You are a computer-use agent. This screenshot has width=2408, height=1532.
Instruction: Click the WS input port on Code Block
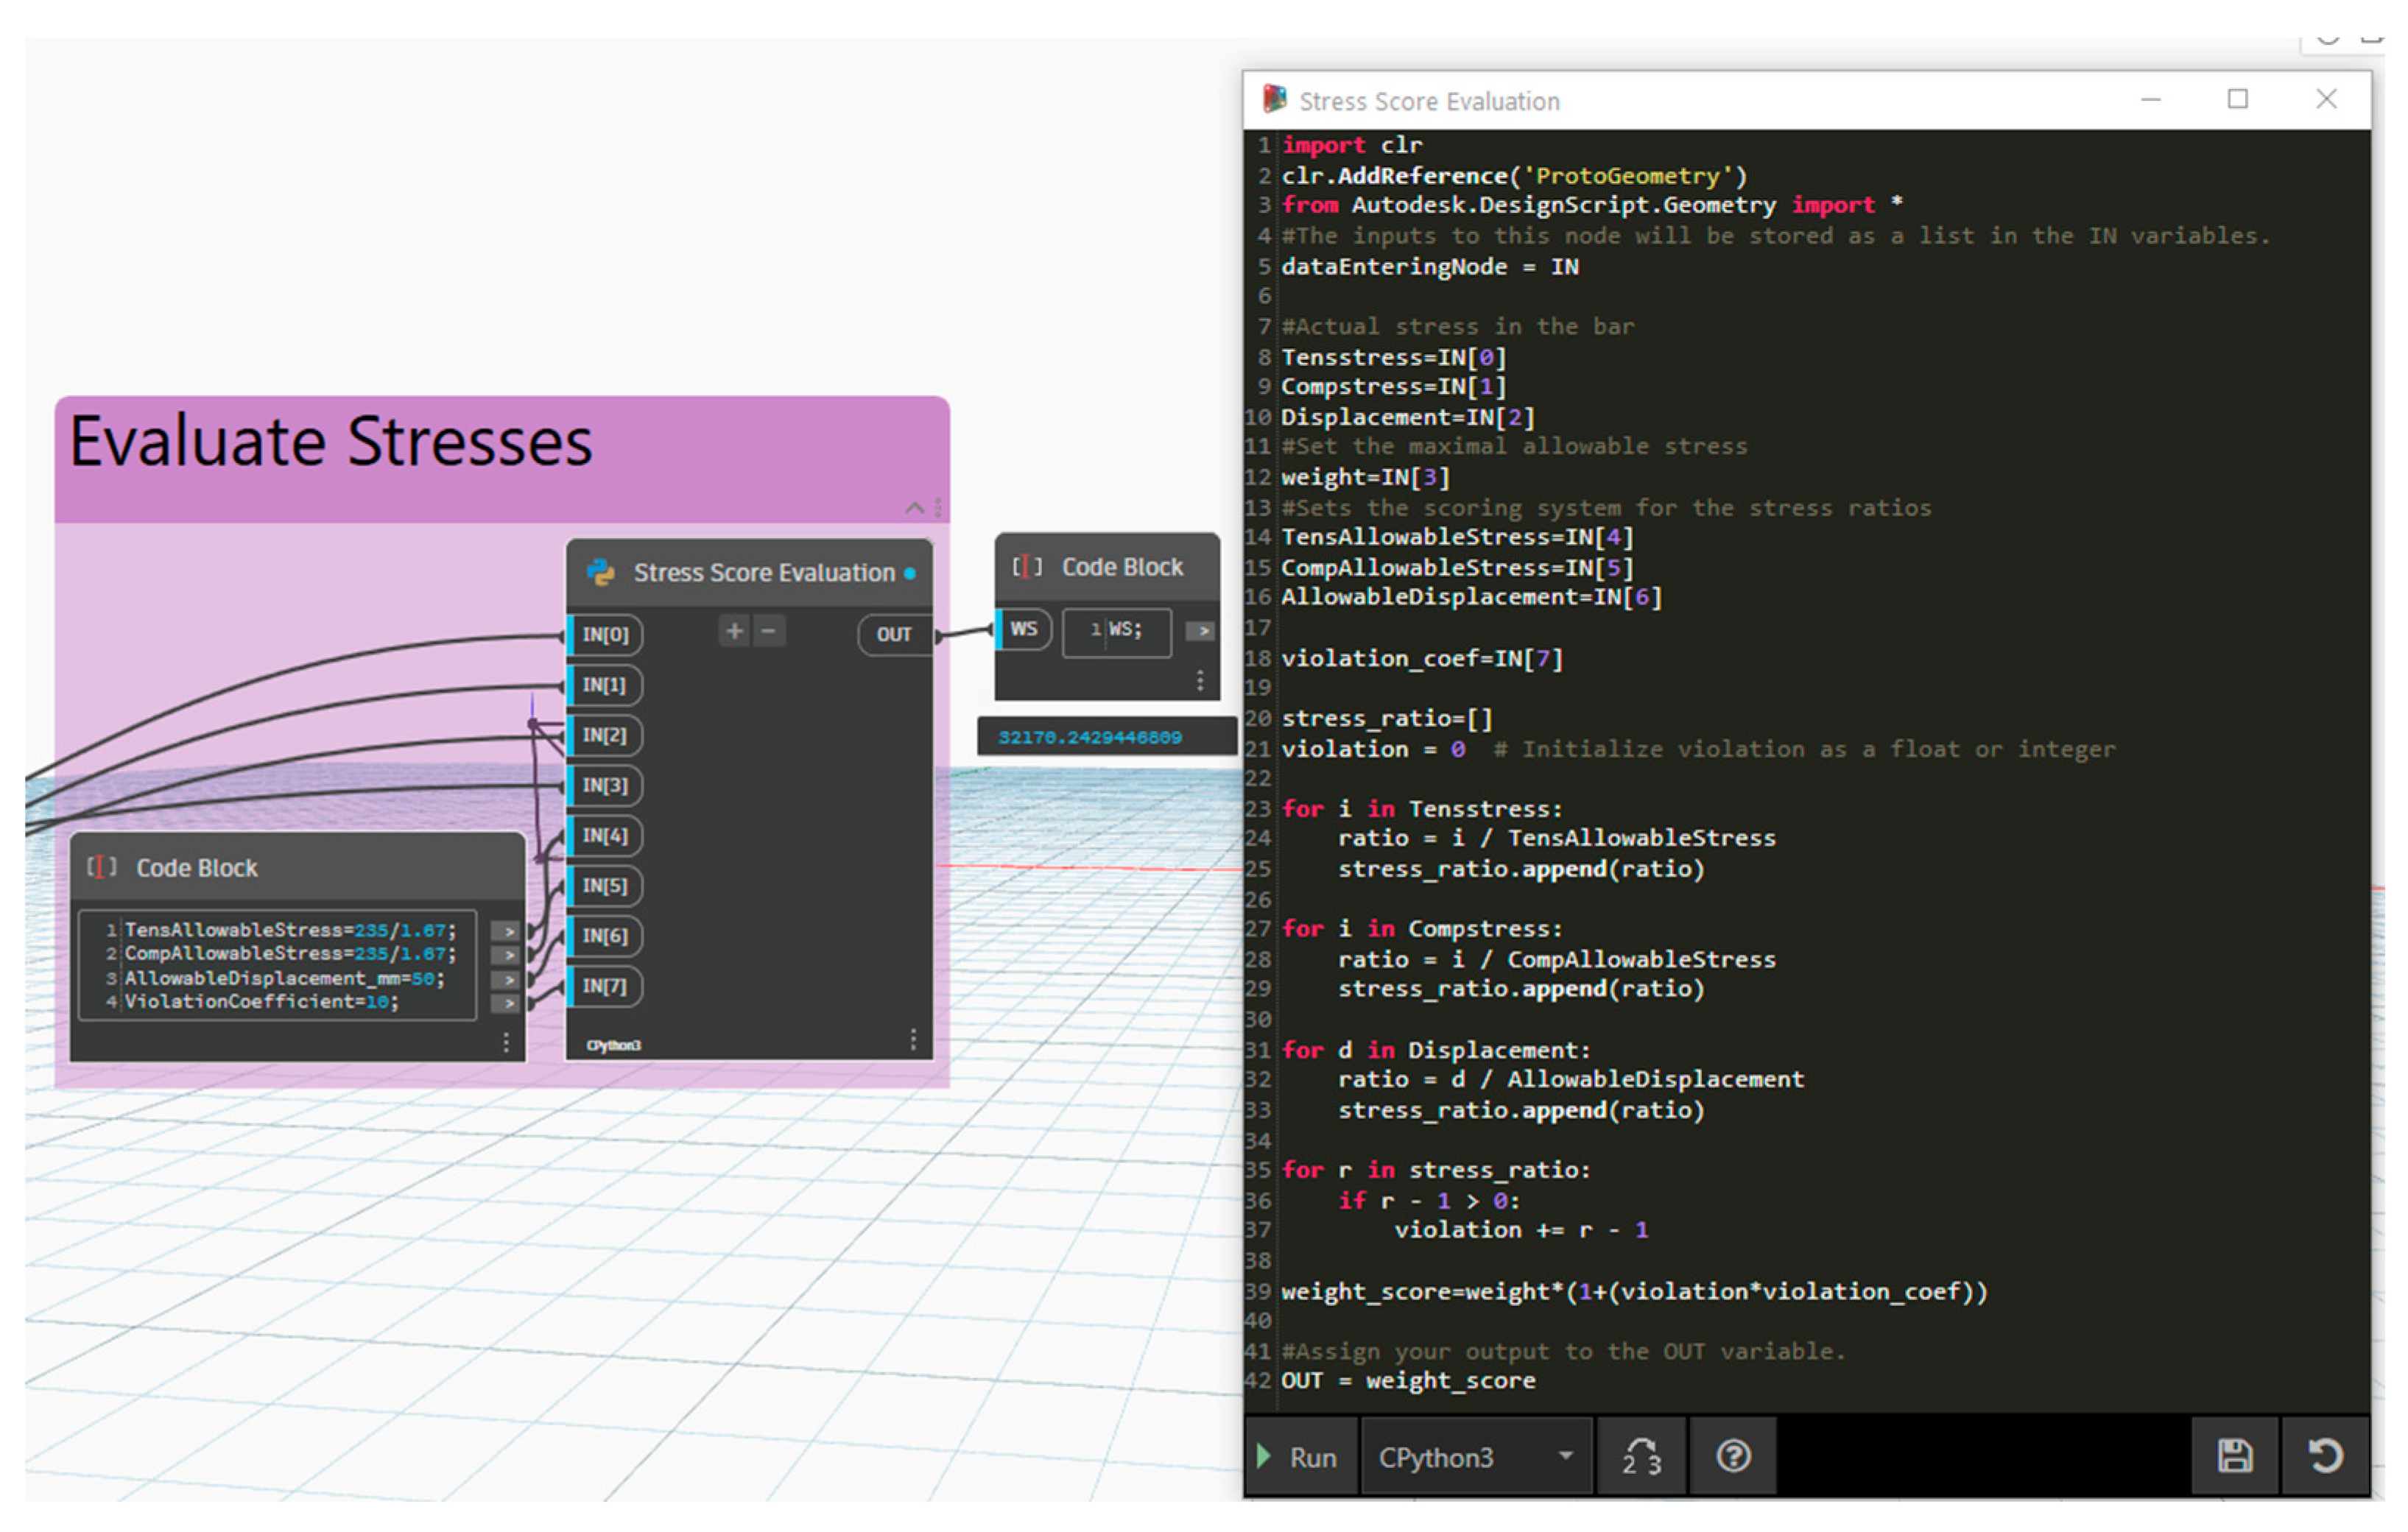coord(1024,629)
